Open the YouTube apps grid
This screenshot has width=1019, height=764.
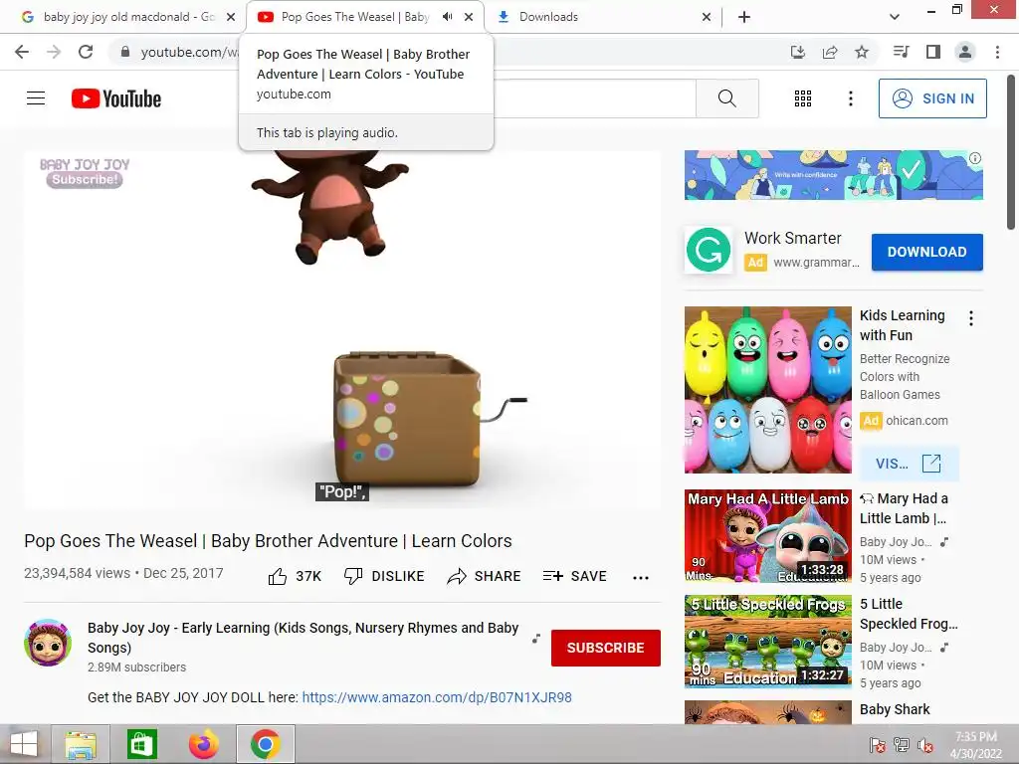[803, 98]
